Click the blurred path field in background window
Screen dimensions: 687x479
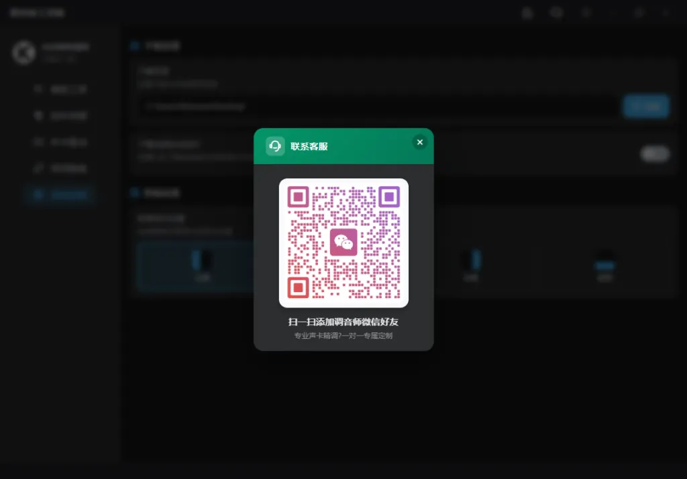tap(379, 107)
